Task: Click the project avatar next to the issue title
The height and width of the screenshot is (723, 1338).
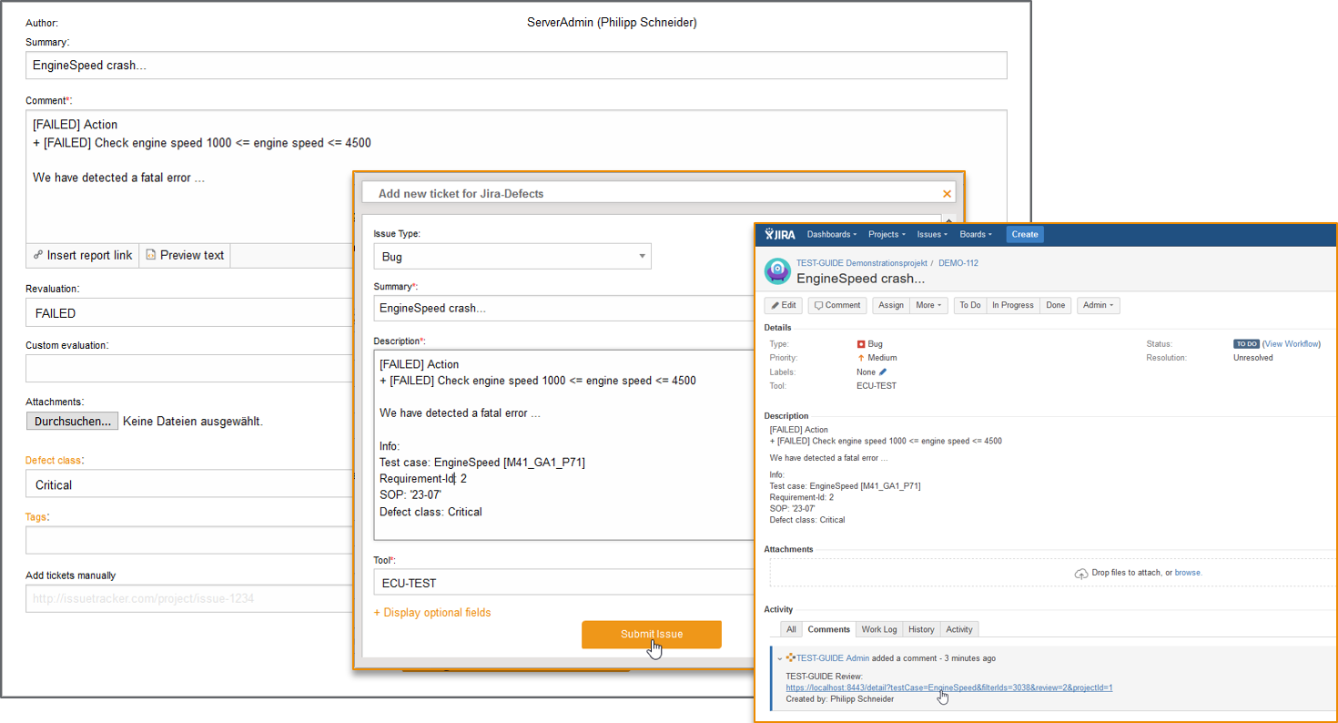Action: pos(777,271)
